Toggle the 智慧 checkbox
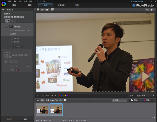Image resolution: width=157 pixels, height=122 pixels. tap(12, 34)
